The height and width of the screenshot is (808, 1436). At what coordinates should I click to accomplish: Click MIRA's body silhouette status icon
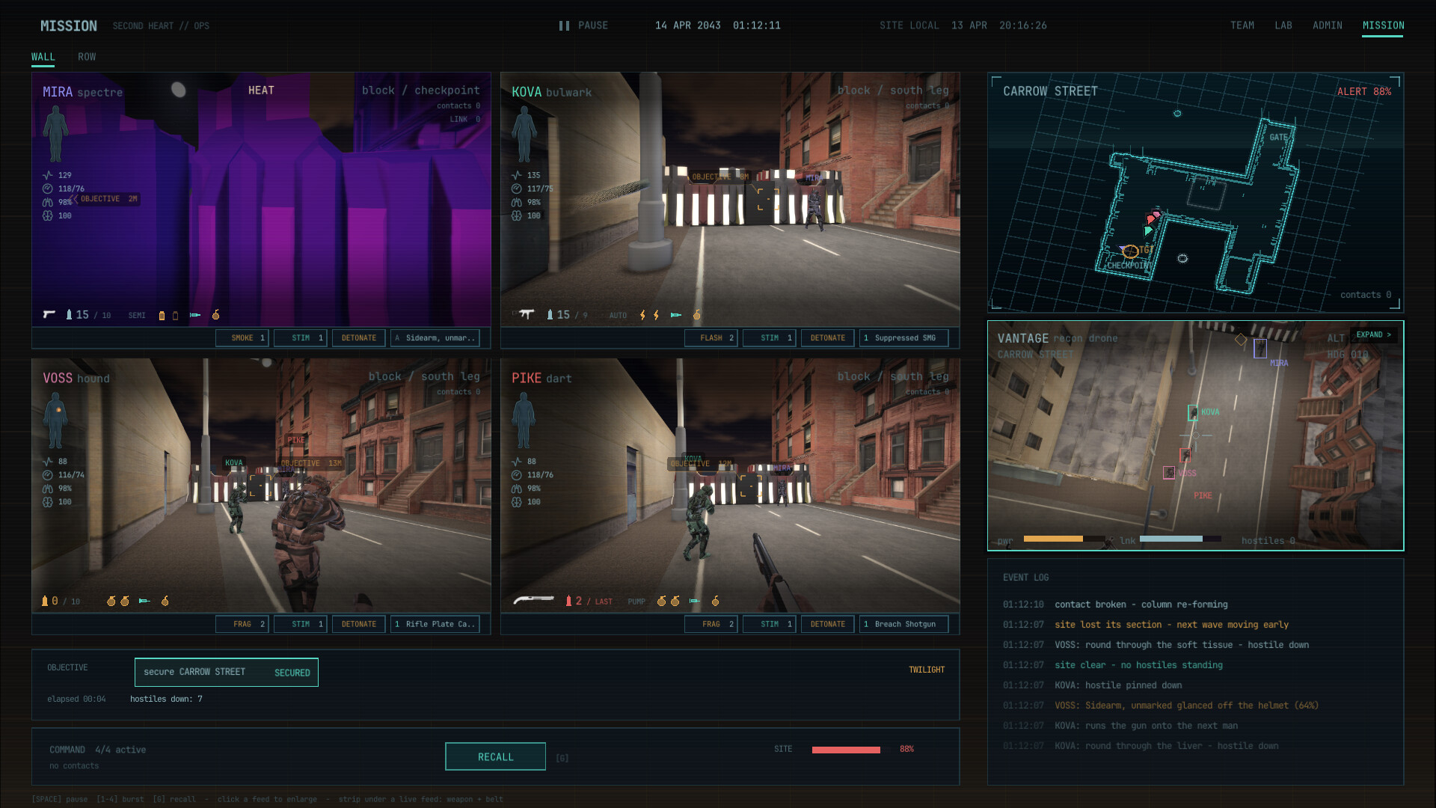55,134
